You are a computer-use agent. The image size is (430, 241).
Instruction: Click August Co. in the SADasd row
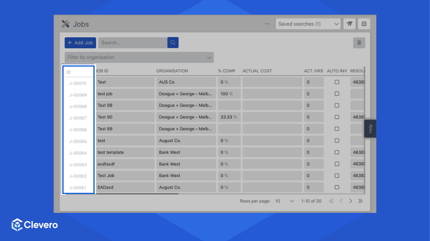pyautogui.click(x=186, y=187)
